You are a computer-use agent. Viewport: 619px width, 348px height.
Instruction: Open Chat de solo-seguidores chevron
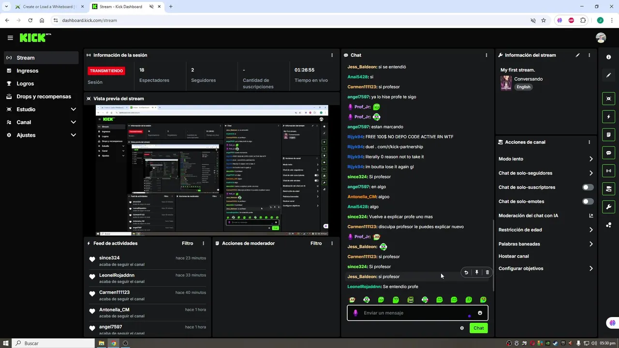[x=591, y=173]
